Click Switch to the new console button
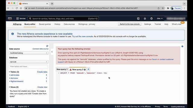This screenshot has height=108, width=193. (x=130, y=24)
